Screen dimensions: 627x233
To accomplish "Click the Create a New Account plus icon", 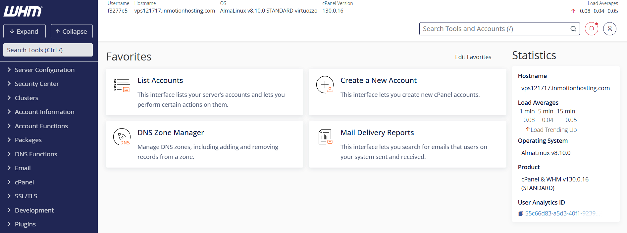I will click(x=325, y=85).
